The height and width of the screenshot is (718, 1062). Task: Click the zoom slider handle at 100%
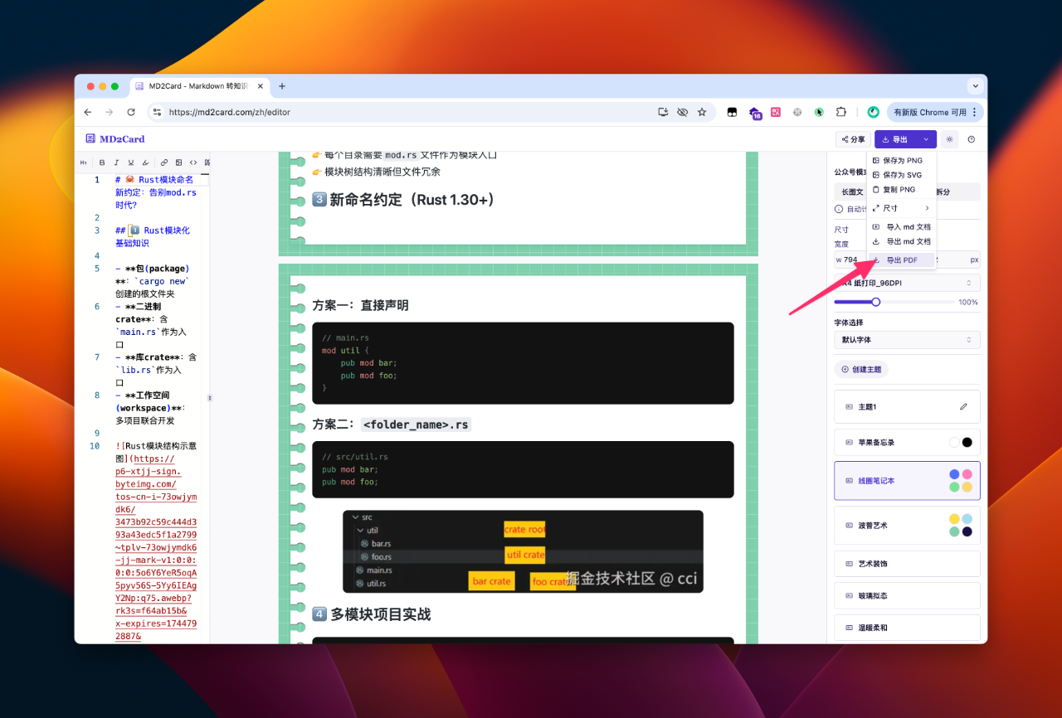875,302
